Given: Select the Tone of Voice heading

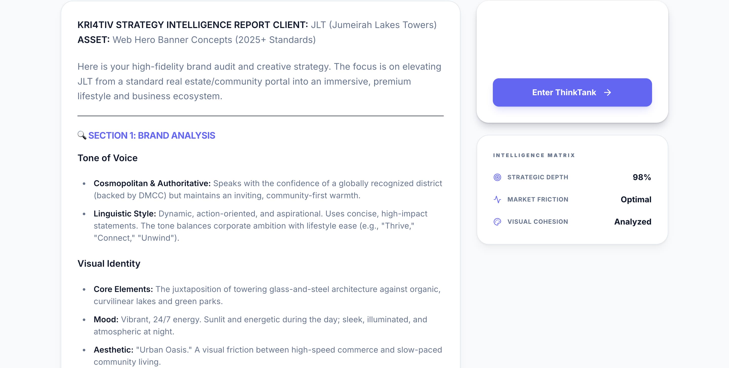Looking at the screenshot, I should click(x=108, y=158).
